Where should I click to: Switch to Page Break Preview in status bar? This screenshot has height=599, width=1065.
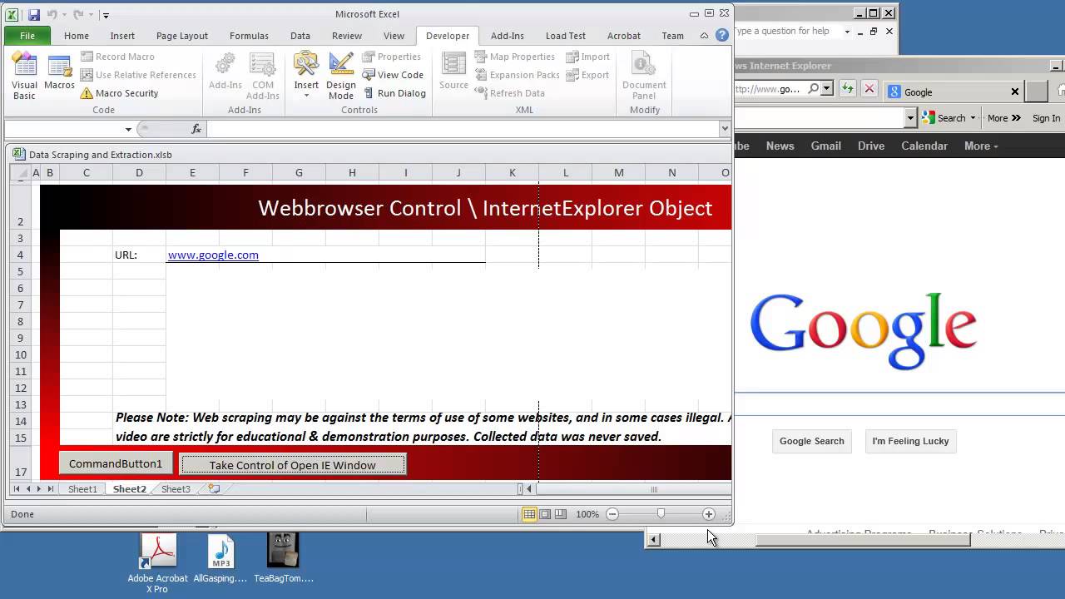(561, 514)
